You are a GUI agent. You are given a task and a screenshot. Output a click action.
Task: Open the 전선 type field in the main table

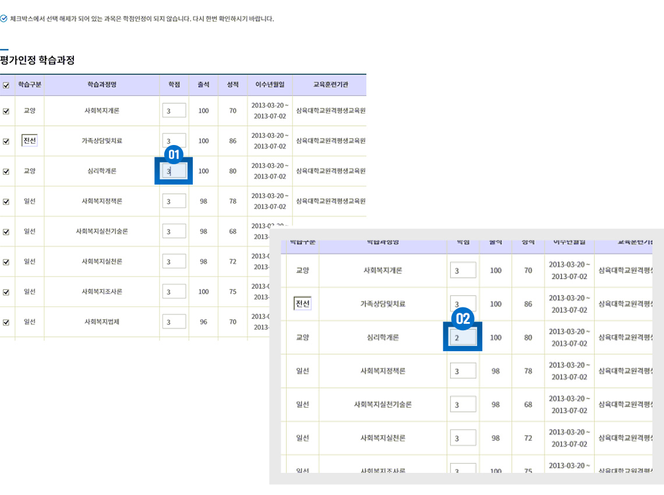[30, 141]
